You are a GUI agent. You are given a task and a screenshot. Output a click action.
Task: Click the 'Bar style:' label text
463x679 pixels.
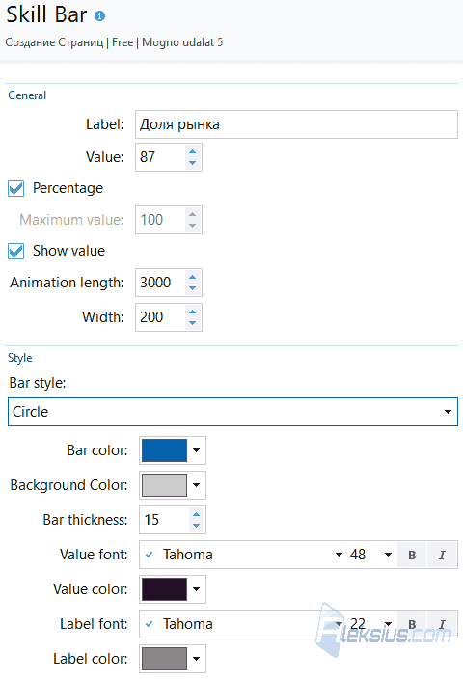pyautogui.click(x=38, y=383)
